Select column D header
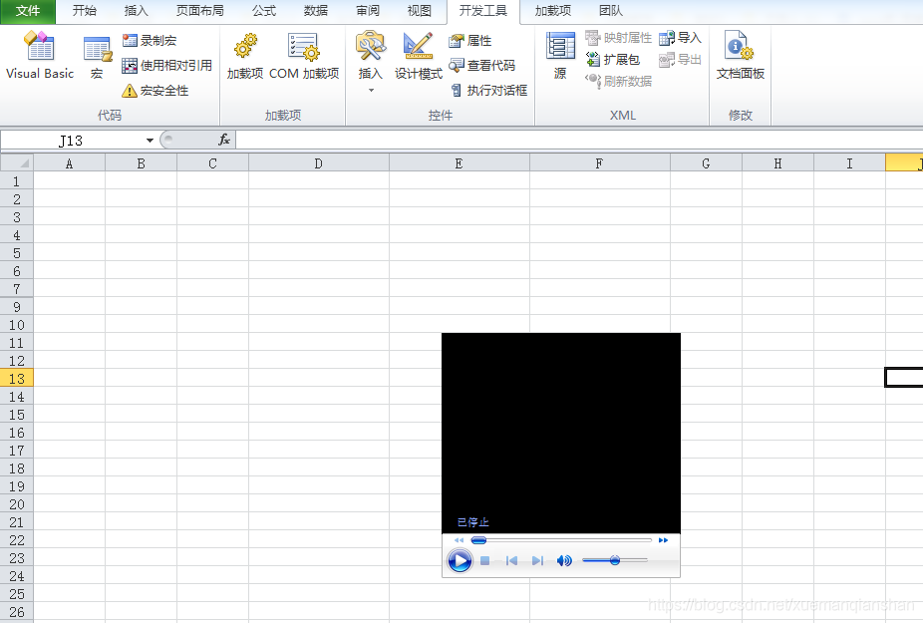 click(318, 163)
